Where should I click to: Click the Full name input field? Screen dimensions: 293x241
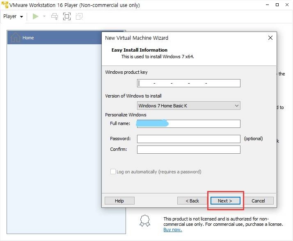188,124
